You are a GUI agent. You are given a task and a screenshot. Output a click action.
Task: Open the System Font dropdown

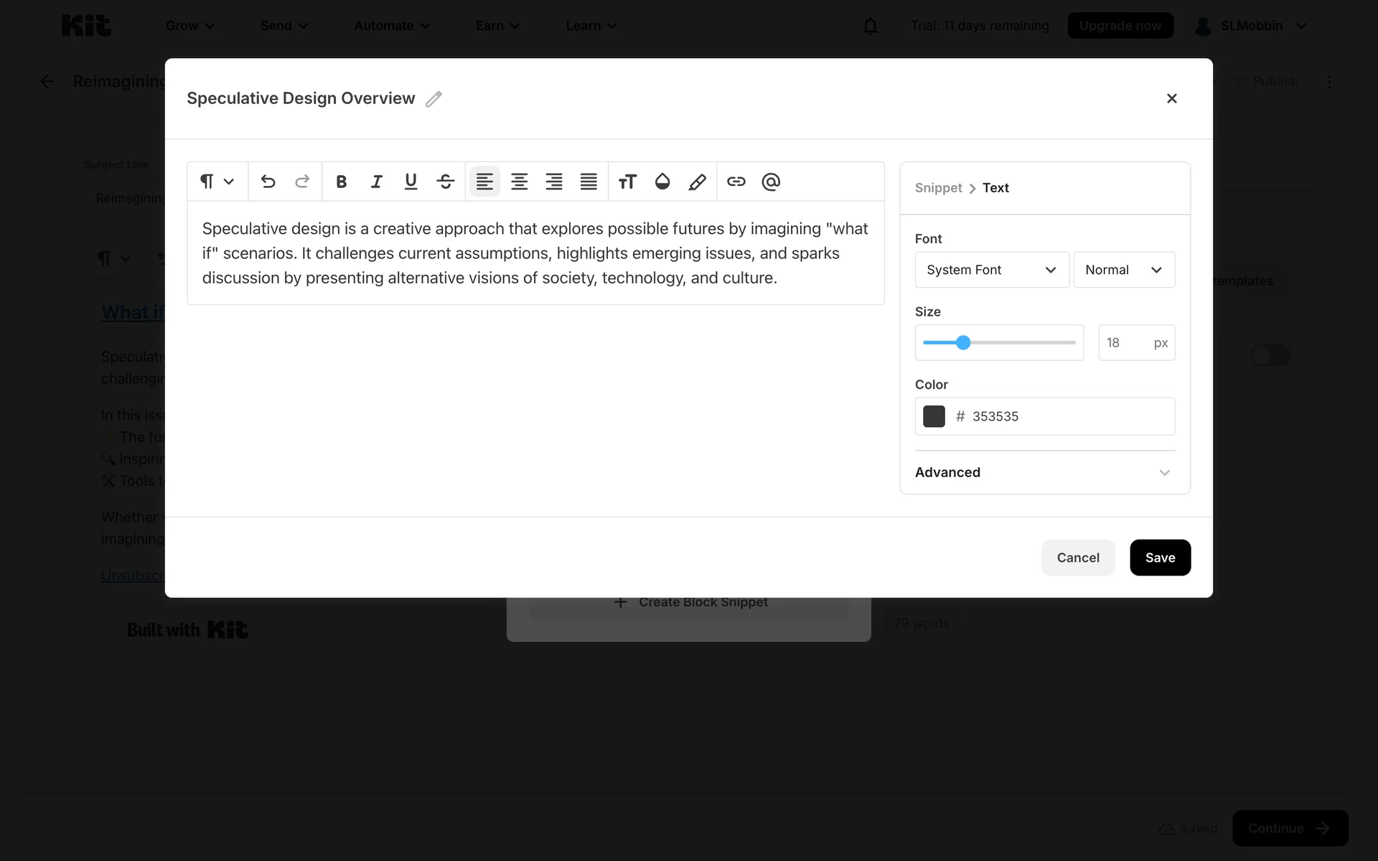point(991,270)
